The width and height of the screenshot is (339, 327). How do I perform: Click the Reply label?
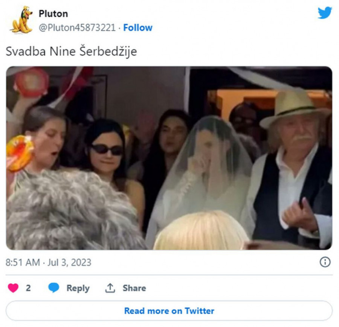[x=78, y=288]
